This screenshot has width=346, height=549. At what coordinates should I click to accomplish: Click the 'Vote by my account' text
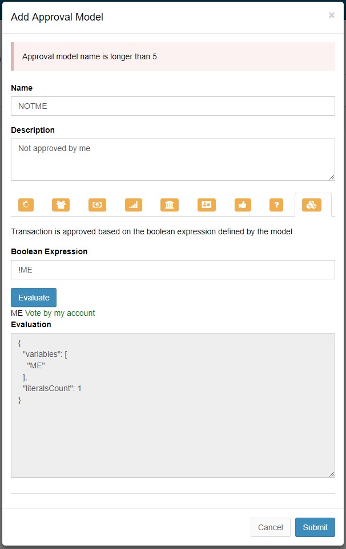click(60, 313)
